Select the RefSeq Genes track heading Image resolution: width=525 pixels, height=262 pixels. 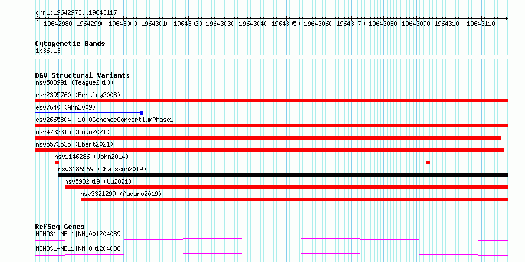click(x=60, y=227)
